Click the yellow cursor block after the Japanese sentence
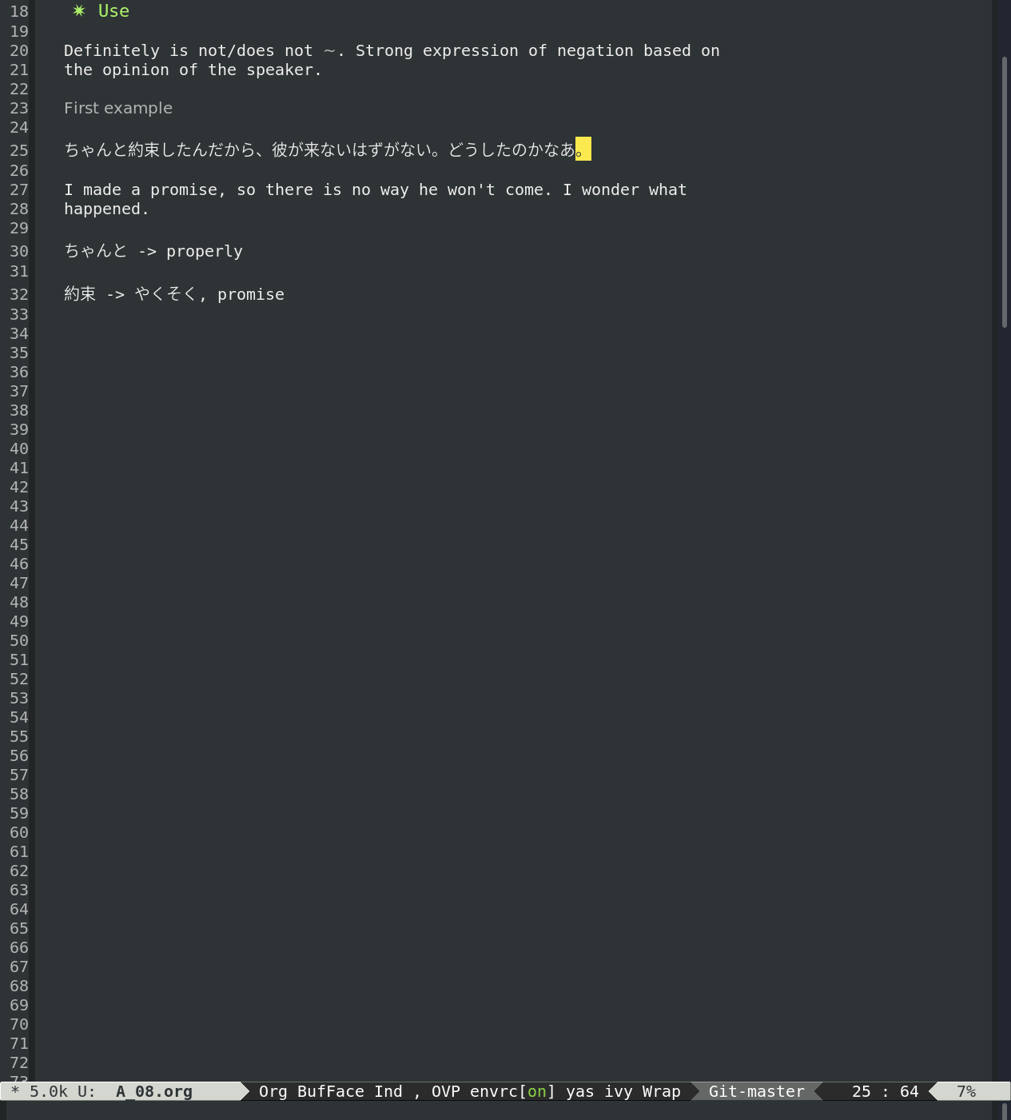The height and width of the screenshot is (1120, 1011). [583, 149]
